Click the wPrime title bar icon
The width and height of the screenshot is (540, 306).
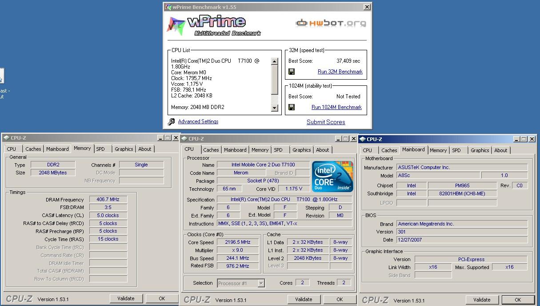click(168, 7)
